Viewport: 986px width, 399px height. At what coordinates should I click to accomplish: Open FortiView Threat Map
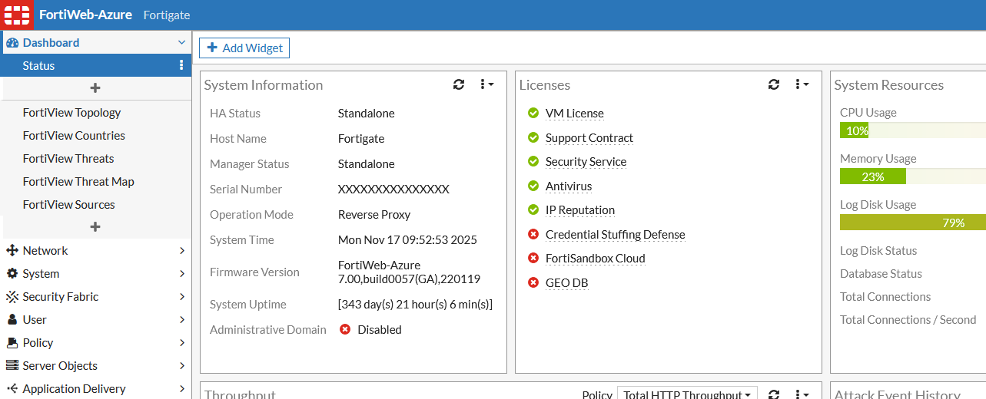[78, 182]
